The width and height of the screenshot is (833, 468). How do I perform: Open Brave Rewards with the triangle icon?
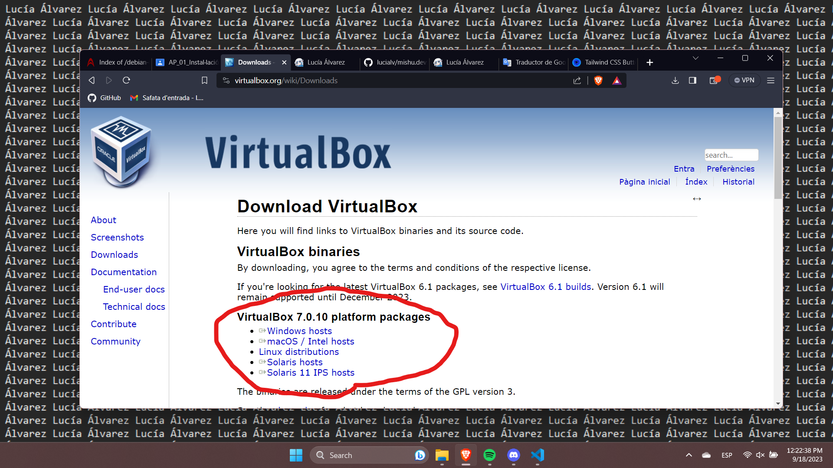click(x=617, y=80)
